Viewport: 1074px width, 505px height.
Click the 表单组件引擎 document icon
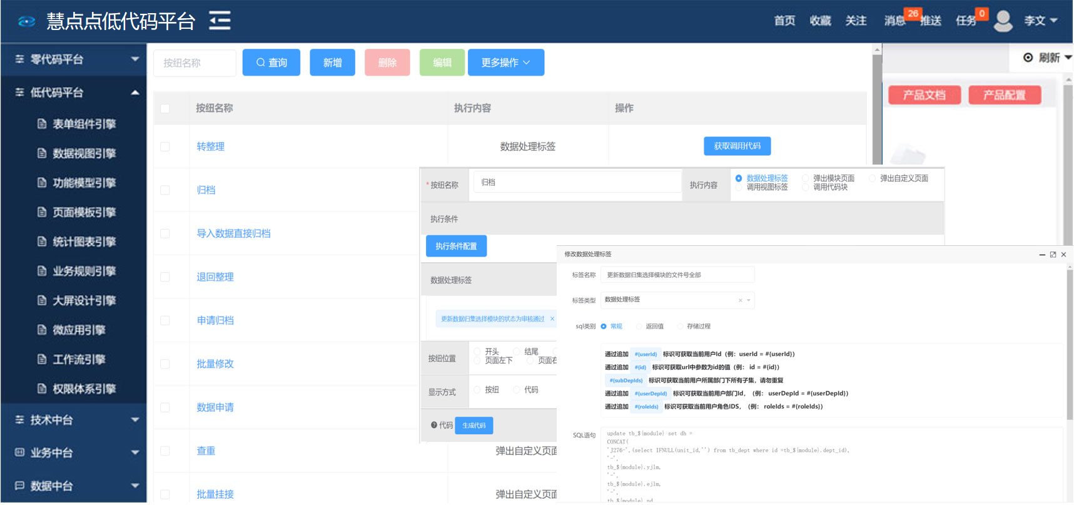pos(42,124)
